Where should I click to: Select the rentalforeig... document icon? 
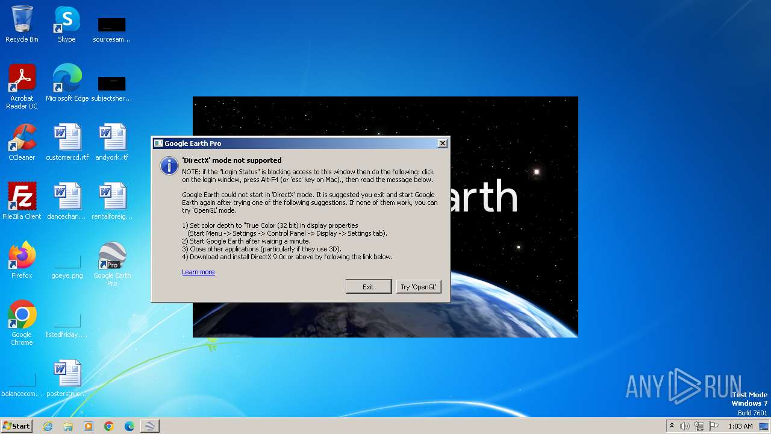pyautogui.click(x=111, y=201)
